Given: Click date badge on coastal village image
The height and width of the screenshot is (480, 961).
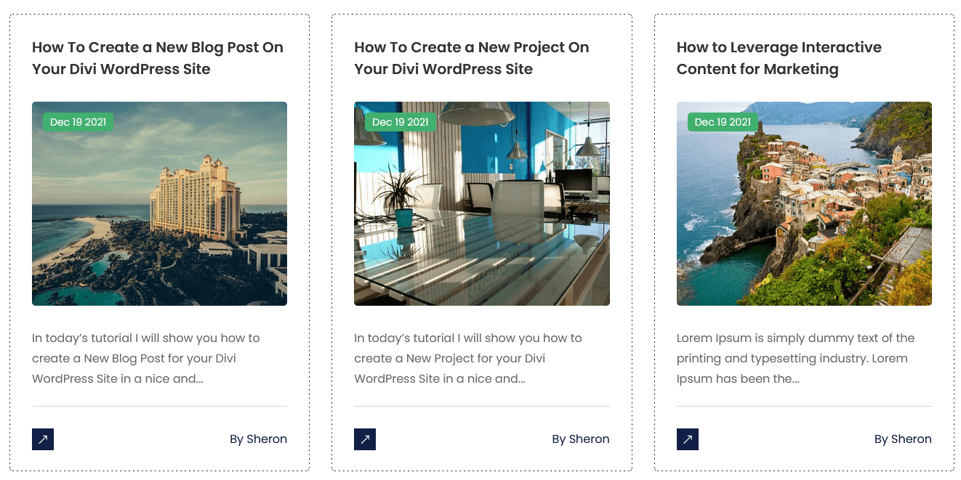Looking at the screenshot, I should tap(723, 122).
